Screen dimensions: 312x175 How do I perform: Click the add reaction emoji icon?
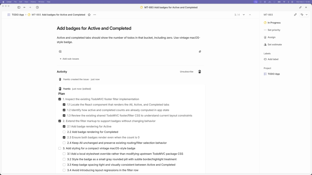(x=60, y=52)
